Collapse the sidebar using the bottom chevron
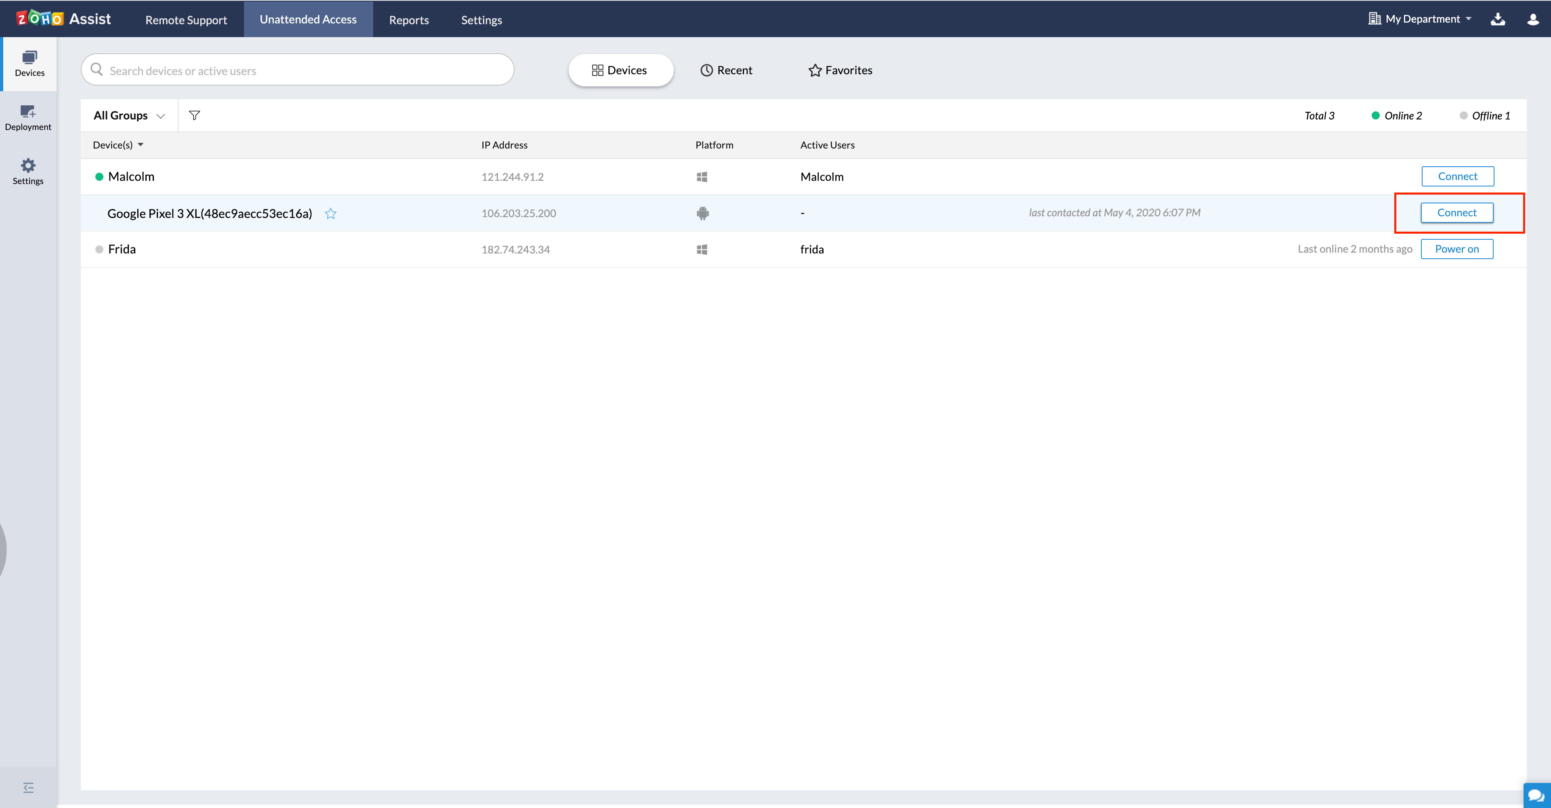Screen dimensions: 1551x808 [x=28, y=787]
